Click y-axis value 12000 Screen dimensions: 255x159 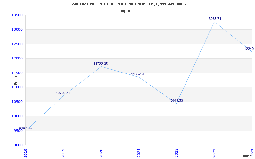17,59
